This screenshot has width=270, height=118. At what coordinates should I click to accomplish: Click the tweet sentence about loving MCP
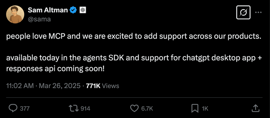pyautogui.click(x=134, y=37)
